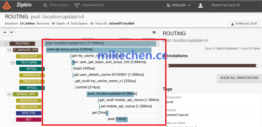Select the post api proxy proxy span bar

[98, 50]
